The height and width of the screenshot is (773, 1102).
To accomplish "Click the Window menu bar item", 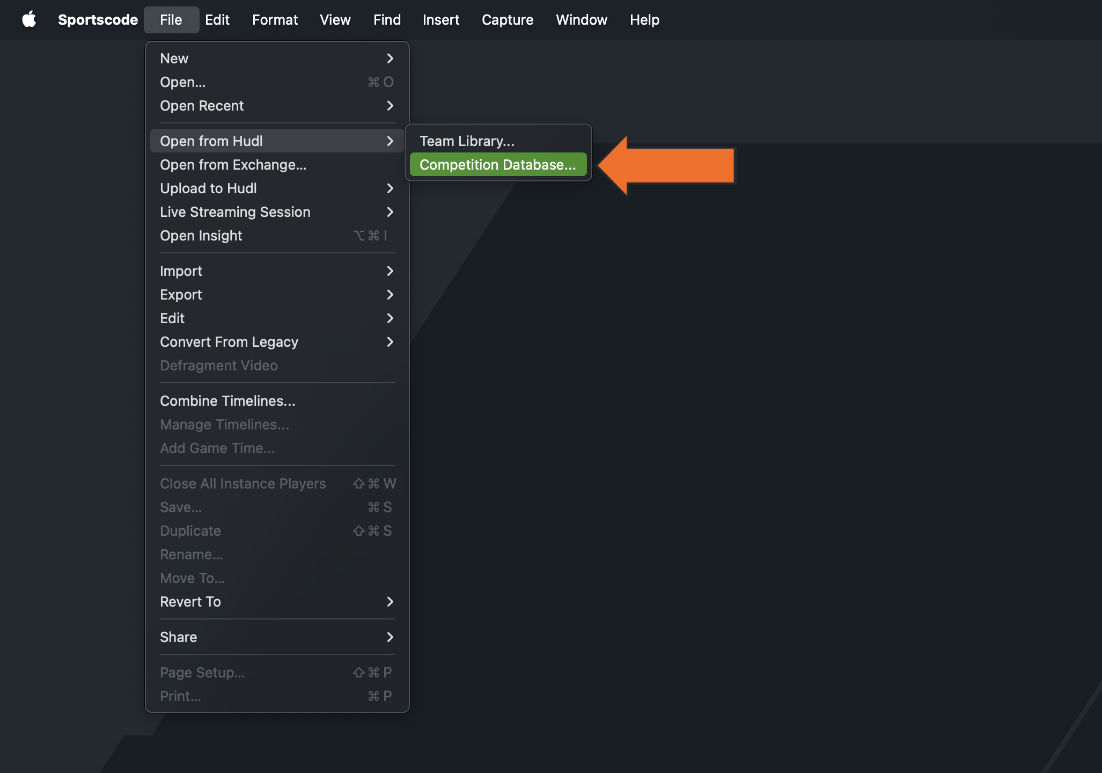I will click(x=581, y=20).
